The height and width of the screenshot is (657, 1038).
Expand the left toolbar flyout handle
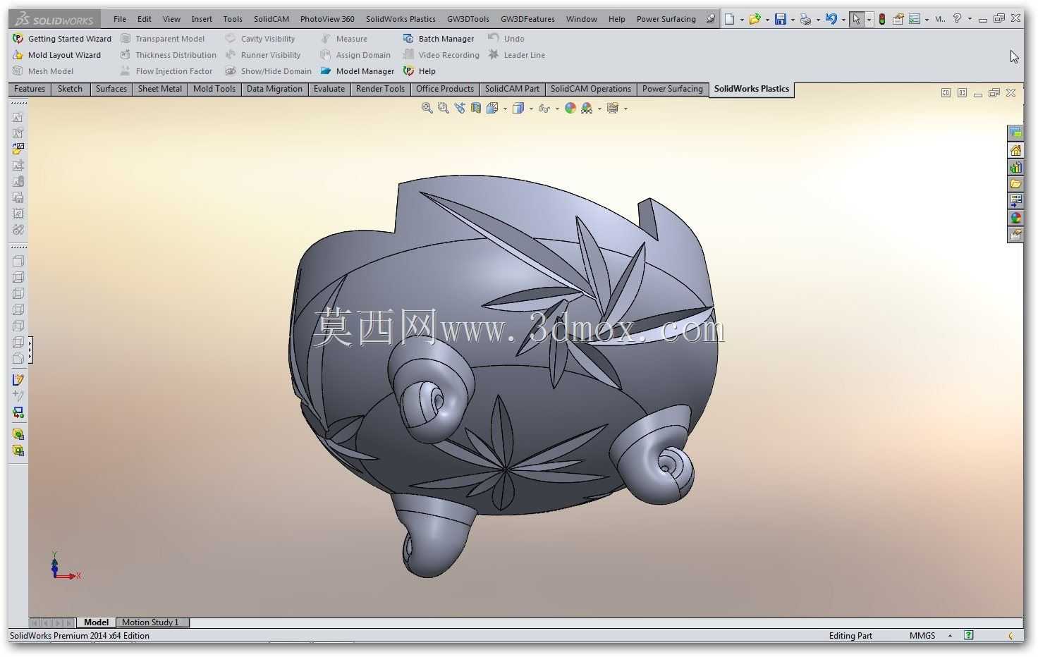30,350
